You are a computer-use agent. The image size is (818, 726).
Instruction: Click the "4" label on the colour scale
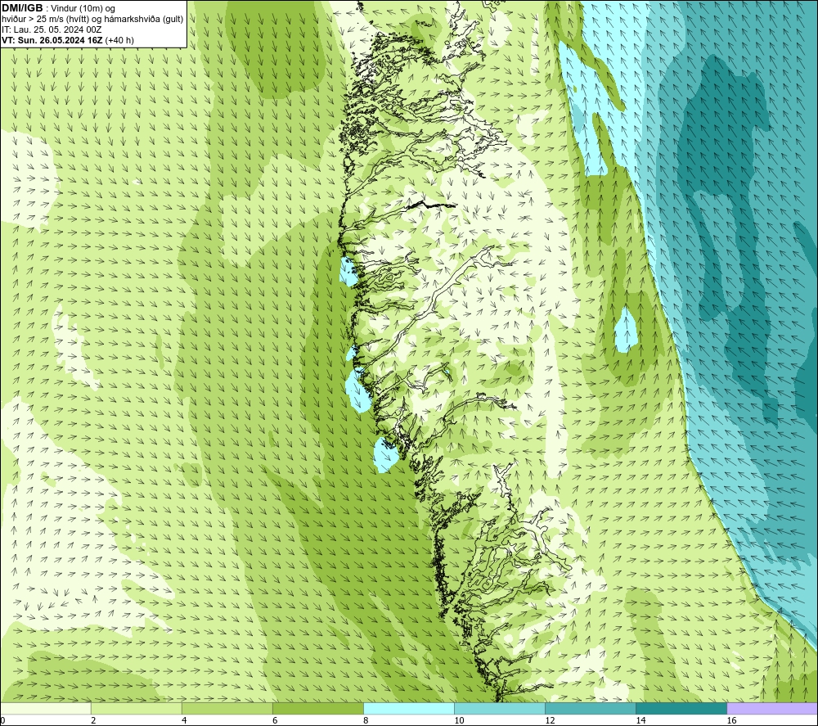[x=184, y=721]
